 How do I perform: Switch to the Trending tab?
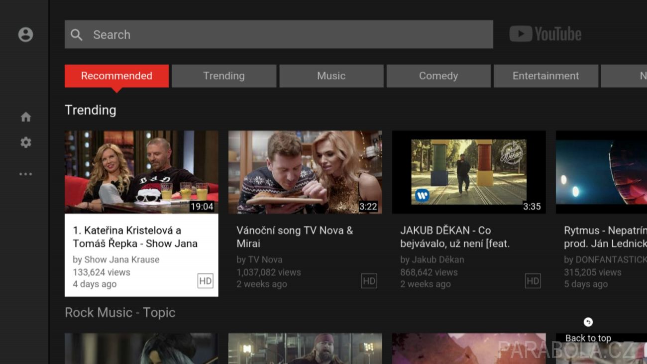224,76
